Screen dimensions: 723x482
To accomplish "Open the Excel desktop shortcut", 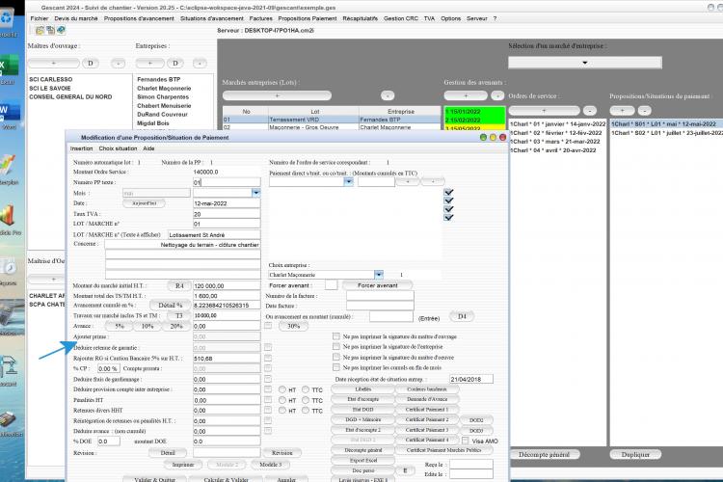I will pos(9,68).
